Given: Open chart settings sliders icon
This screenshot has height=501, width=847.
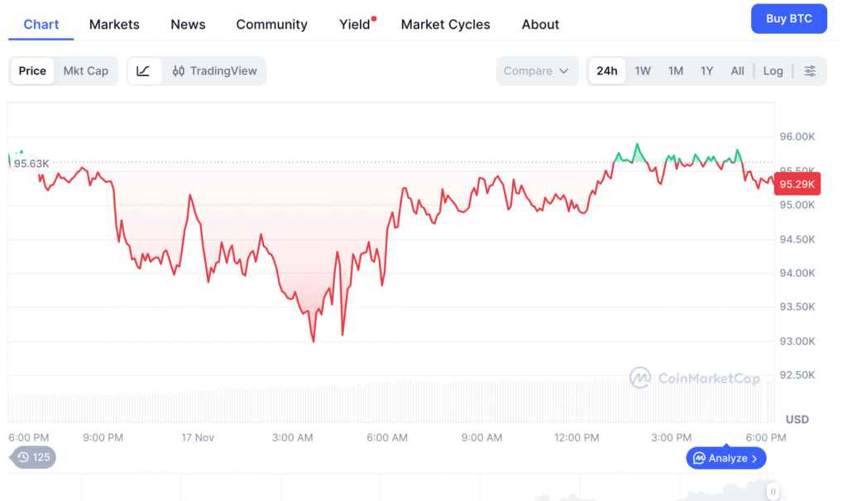Looking at the screenshot, I should (x=810, y=71).
